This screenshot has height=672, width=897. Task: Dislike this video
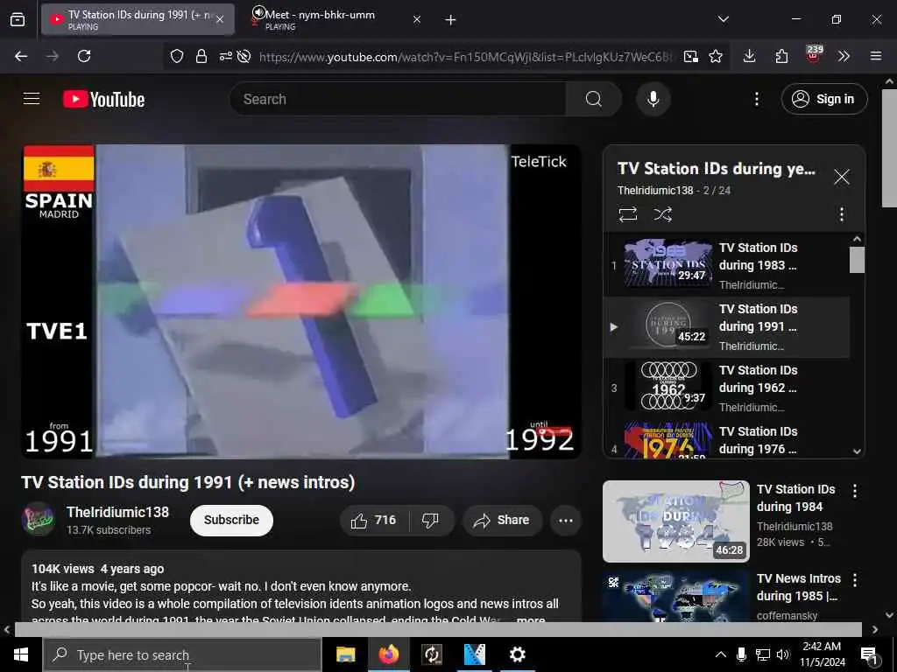tap(431, 520)
